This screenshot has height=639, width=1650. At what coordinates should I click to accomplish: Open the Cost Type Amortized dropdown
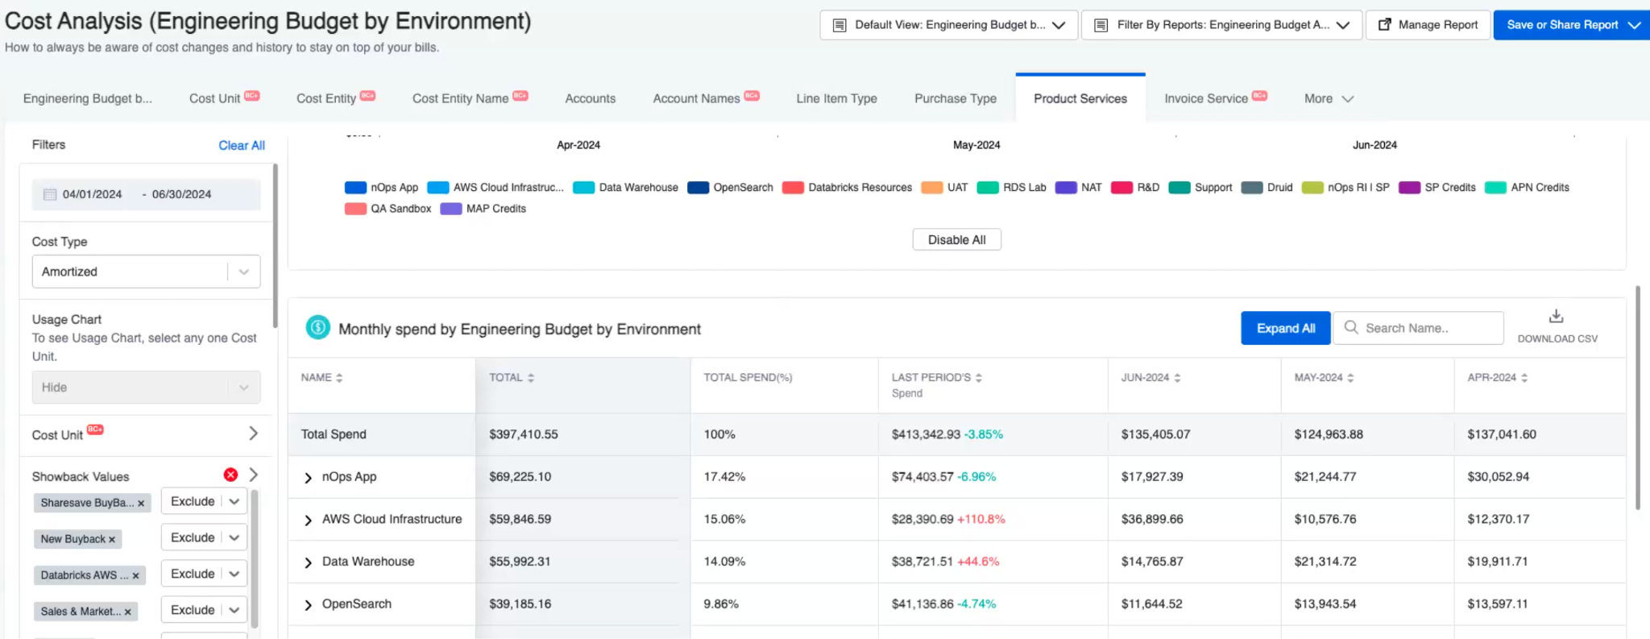(x=146, y=272)
